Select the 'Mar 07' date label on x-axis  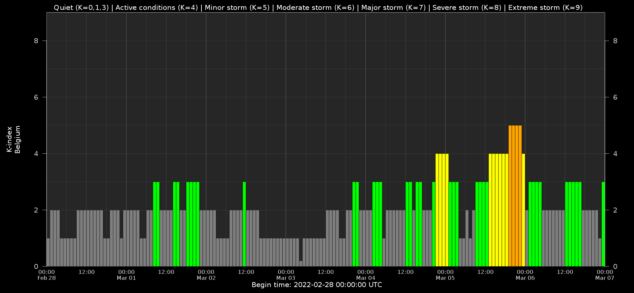point(605,278)
